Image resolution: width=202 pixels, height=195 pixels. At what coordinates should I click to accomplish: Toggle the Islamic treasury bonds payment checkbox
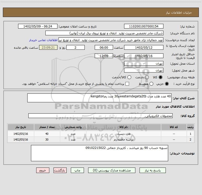[x=127, y=84]
